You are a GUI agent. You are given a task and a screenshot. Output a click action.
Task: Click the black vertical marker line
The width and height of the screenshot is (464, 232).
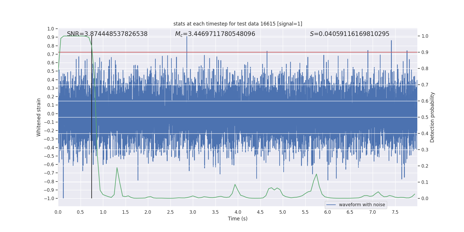92,117
